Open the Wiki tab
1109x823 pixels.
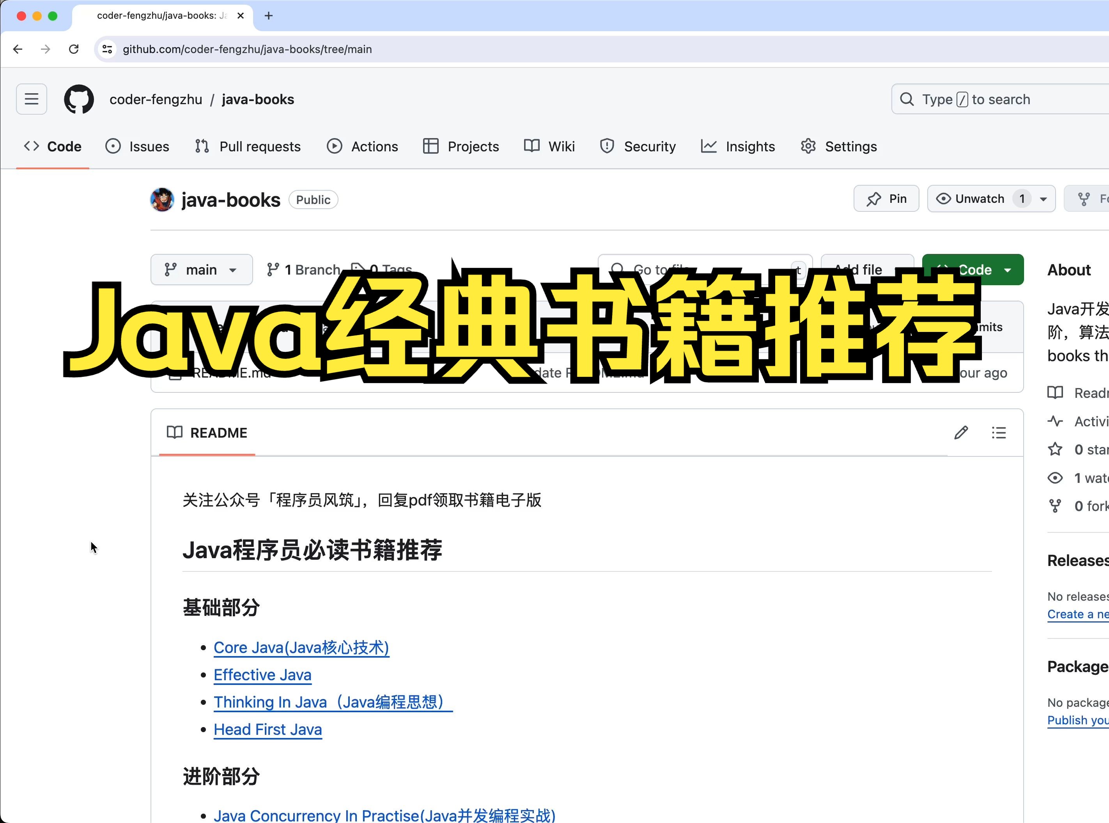(549, 147)
